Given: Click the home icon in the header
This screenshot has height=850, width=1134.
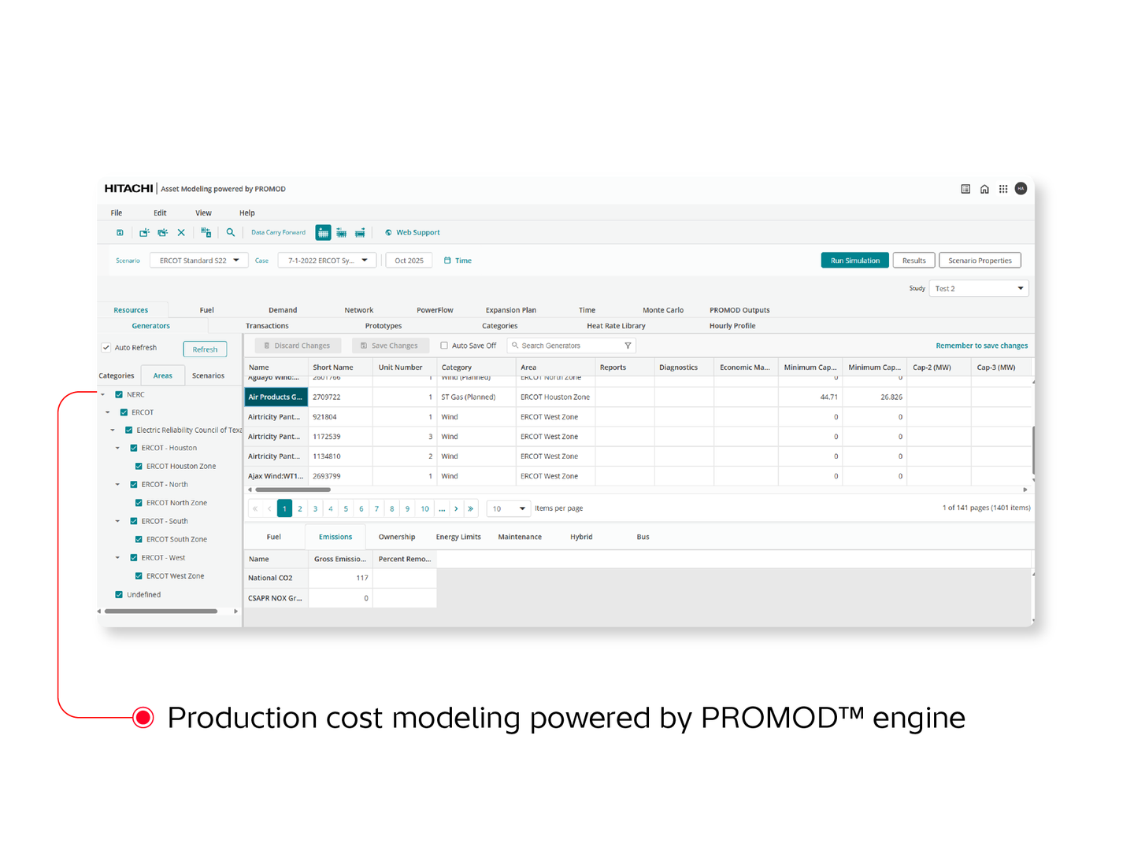Looking at the screenshot, I should (x=984, y=189).
